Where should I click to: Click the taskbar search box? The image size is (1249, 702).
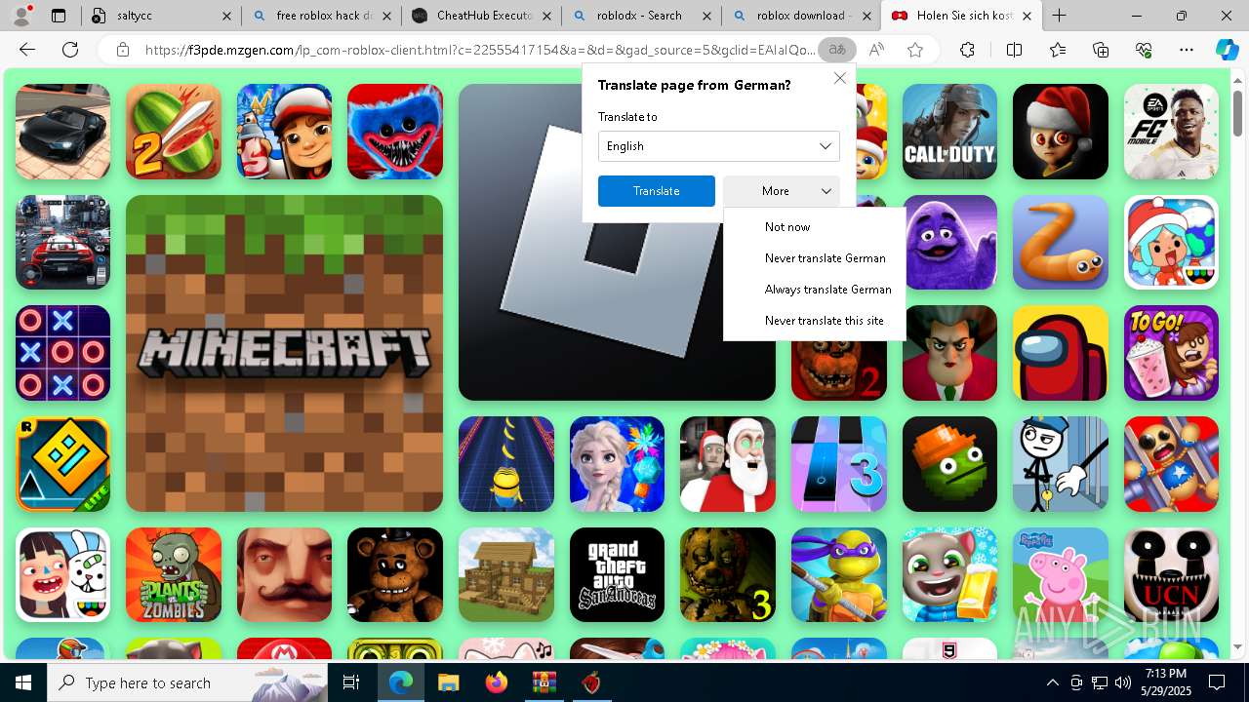187,682
